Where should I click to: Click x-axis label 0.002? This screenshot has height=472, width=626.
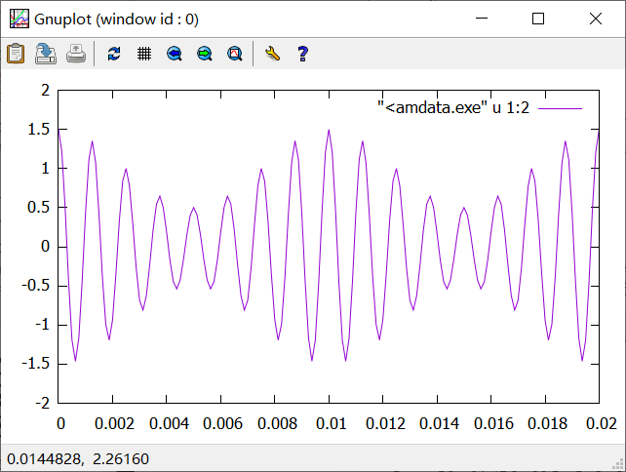(114, 423)
